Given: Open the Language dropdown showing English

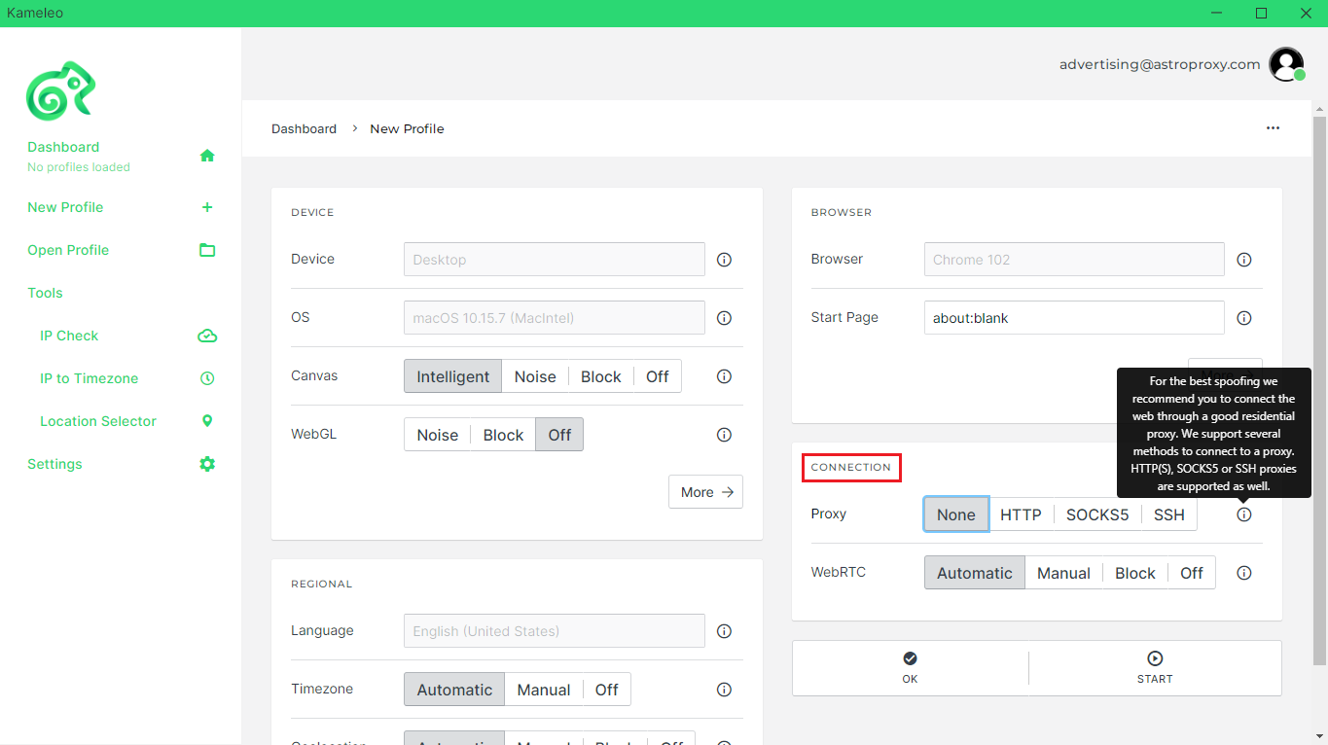Looking at the screenshot, I should 555,631.
